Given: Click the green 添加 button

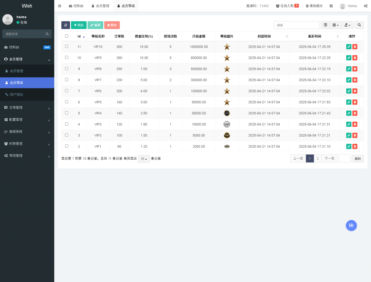Looking at the screenshot, I should [x=79, y=25].
